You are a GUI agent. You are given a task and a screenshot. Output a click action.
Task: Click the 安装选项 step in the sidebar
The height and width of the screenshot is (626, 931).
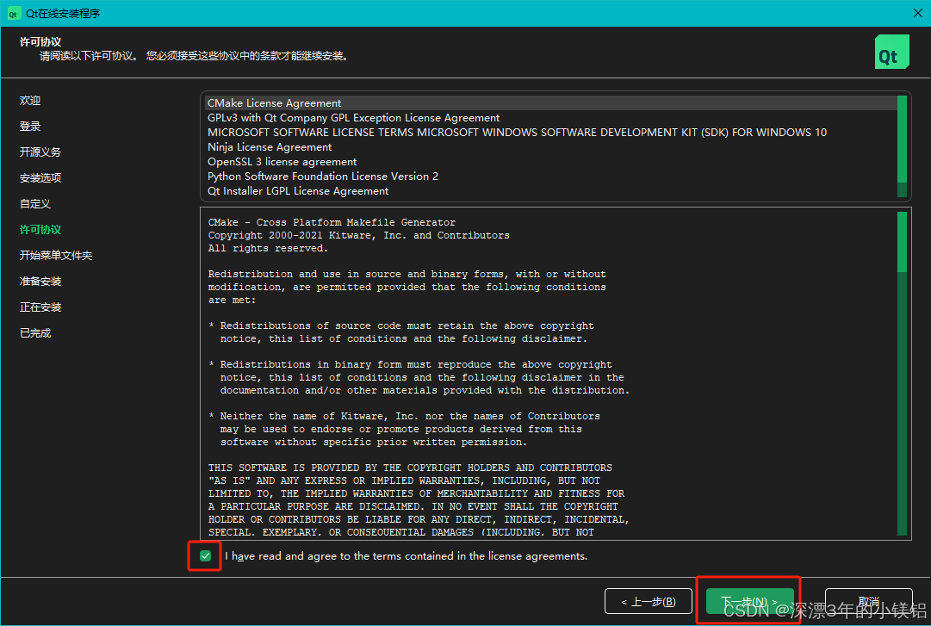click(x=40, y=178)
